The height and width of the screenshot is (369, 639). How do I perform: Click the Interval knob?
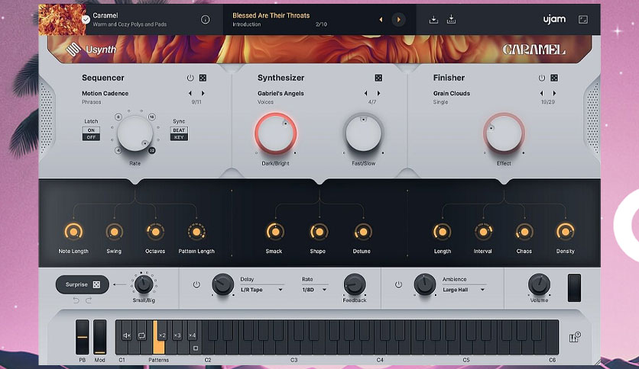483,232
